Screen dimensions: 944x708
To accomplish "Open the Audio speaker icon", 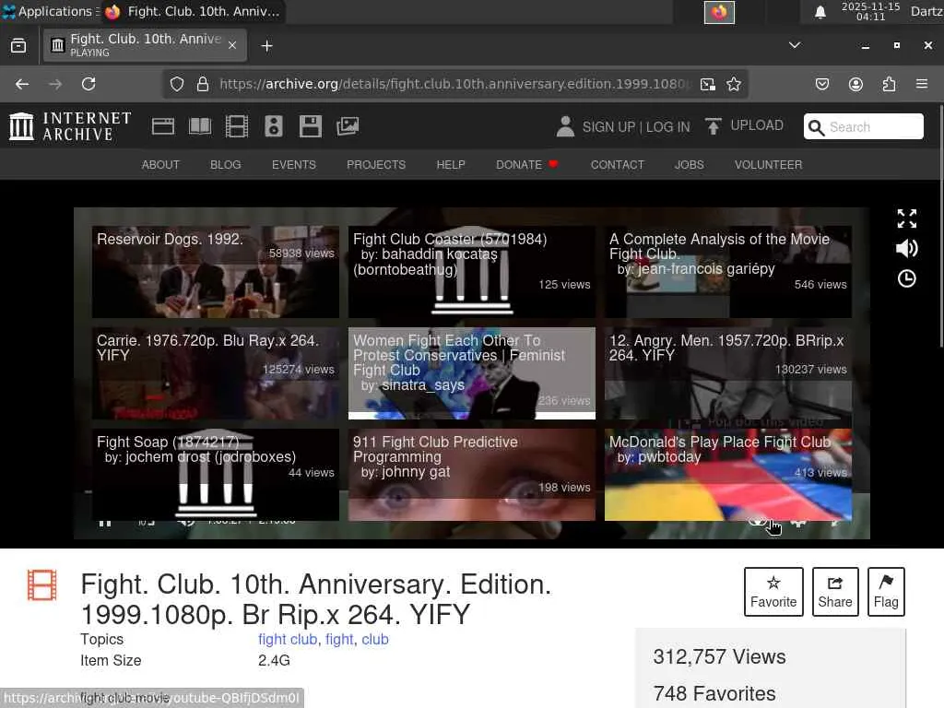I will (x=273, y=126).
